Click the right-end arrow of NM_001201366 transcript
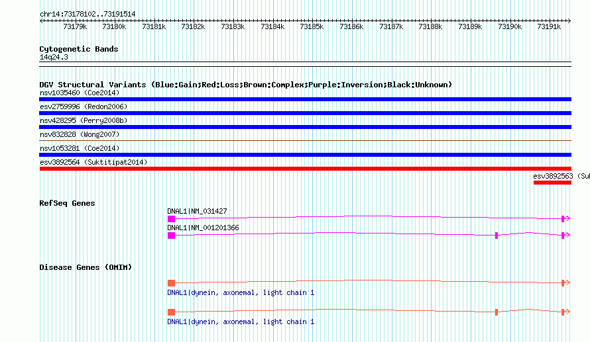Viewport: 590px width, 342px height. pos(568,235)
